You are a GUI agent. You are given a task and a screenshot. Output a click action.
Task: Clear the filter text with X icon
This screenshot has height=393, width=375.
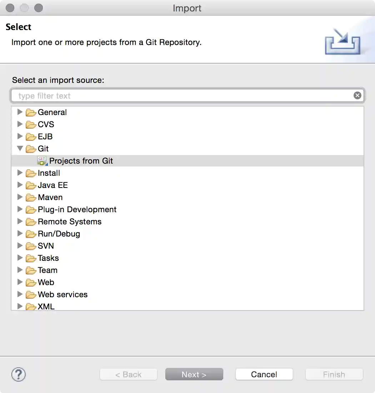(357, 95)
